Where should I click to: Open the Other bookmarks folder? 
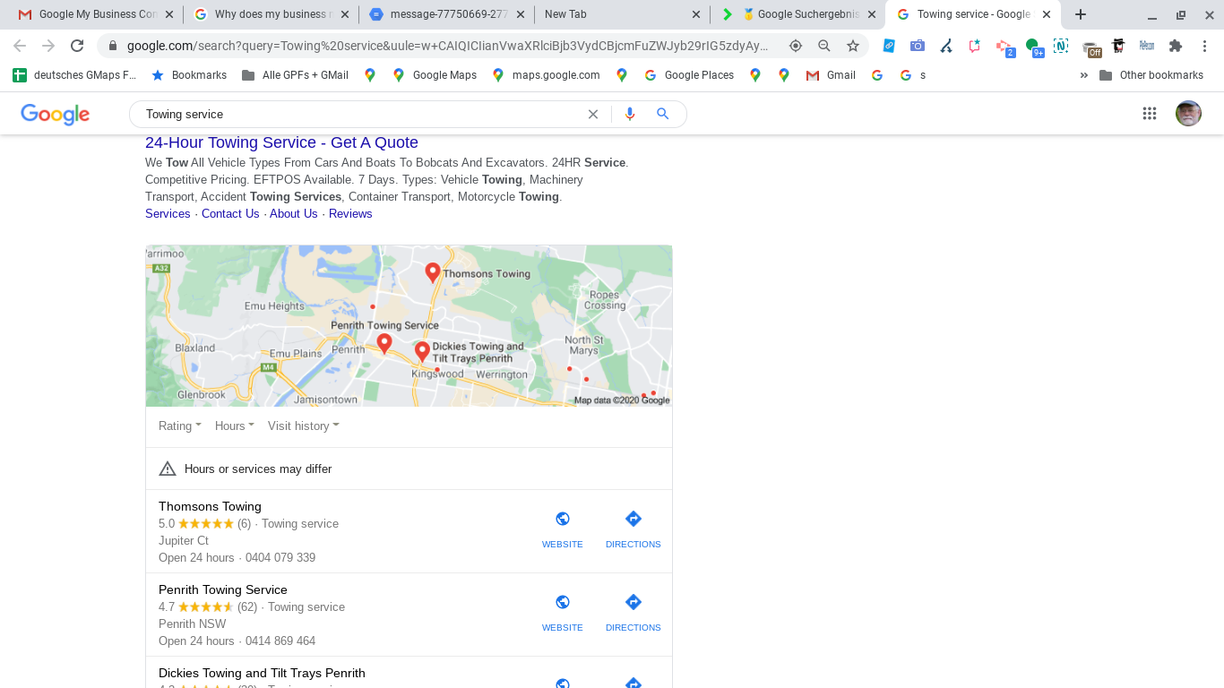coord(1151,75)
